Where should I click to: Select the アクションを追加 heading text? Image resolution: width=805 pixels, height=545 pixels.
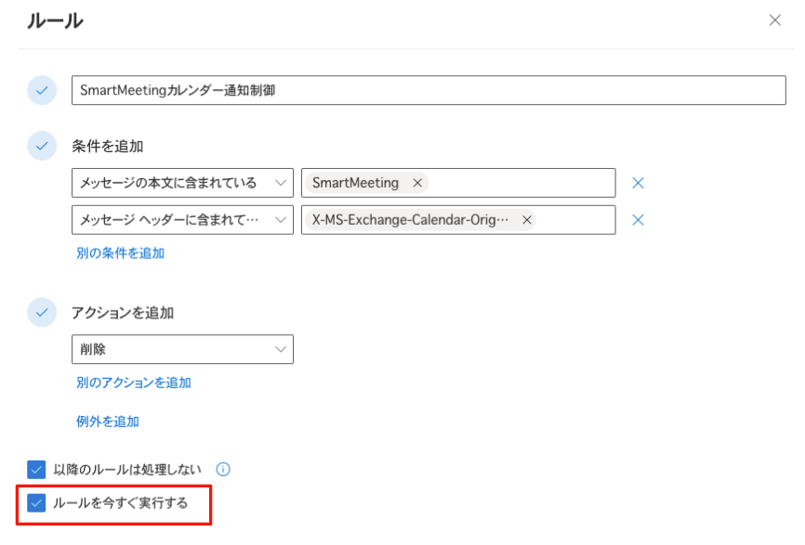click(x=122, y=313)
